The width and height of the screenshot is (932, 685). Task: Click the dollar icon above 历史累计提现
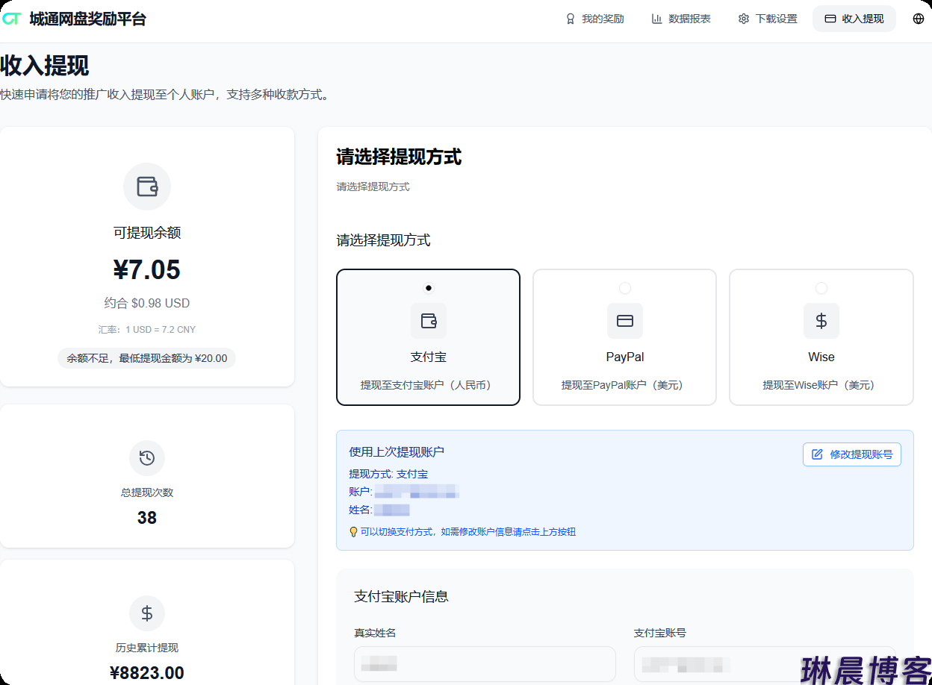click(147, 613)
